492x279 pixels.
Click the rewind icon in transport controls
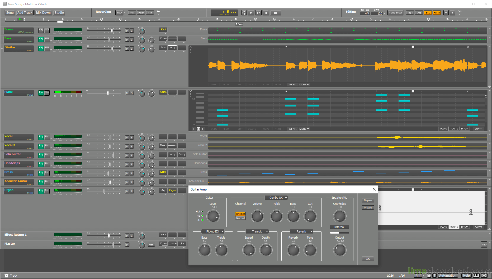(251, 13)
